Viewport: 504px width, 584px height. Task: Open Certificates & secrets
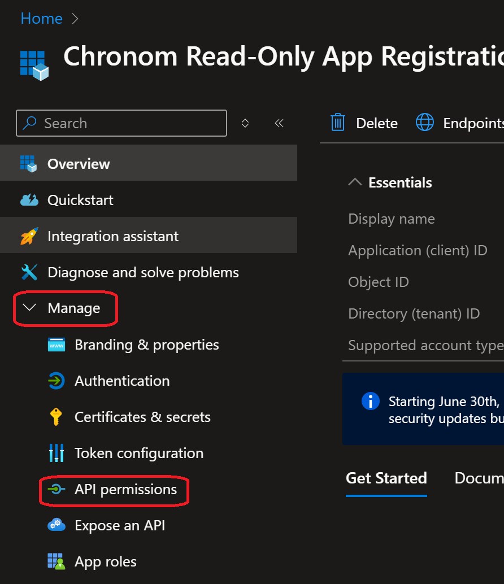(142, 417)
